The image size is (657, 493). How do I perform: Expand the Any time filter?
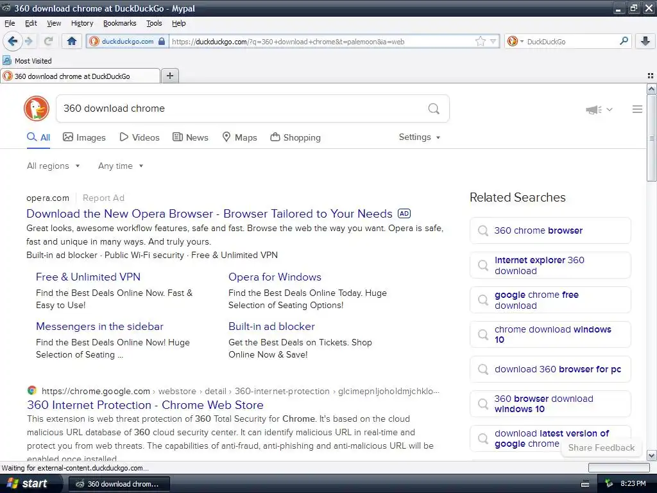point(121,166)
